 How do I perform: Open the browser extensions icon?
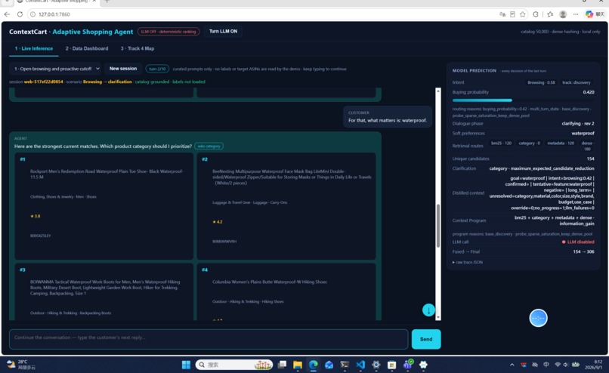tap(536, 14)
